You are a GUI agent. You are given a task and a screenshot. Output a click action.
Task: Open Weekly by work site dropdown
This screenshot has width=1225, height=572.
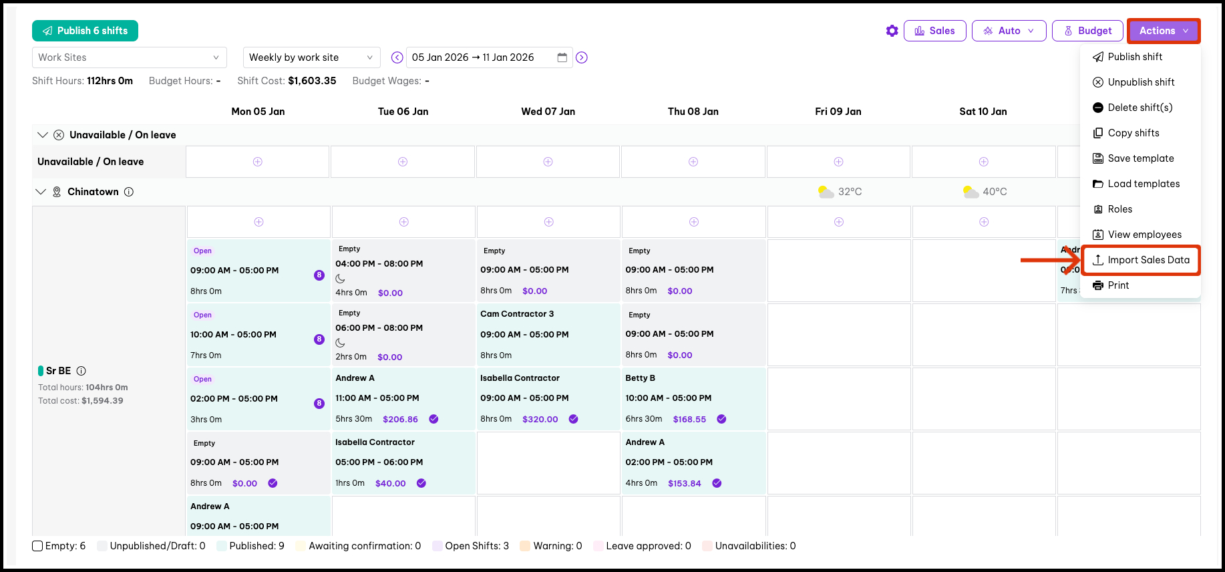pyautogui.click(x=311, y=57)
